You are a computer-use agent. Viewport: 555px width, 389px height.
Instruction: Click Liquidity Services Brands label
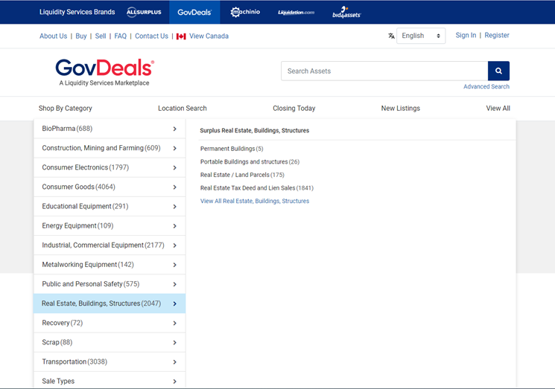(77, 12)
